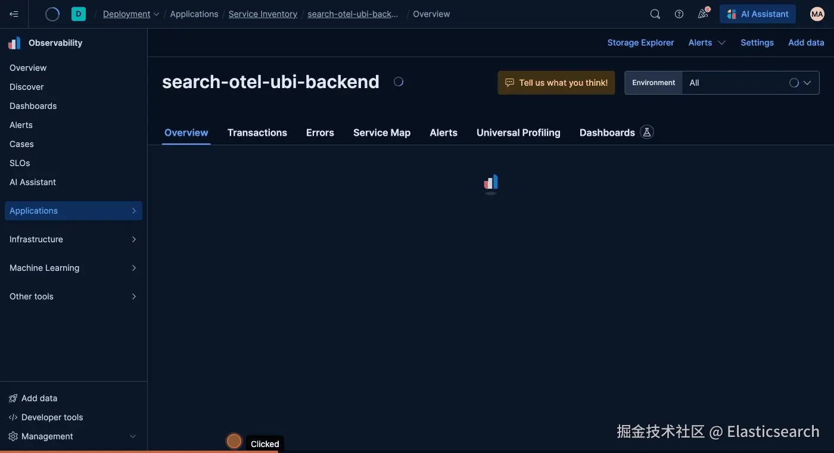
Task: Expand the Applications section in the sidebar
Action: click(73, 211)
